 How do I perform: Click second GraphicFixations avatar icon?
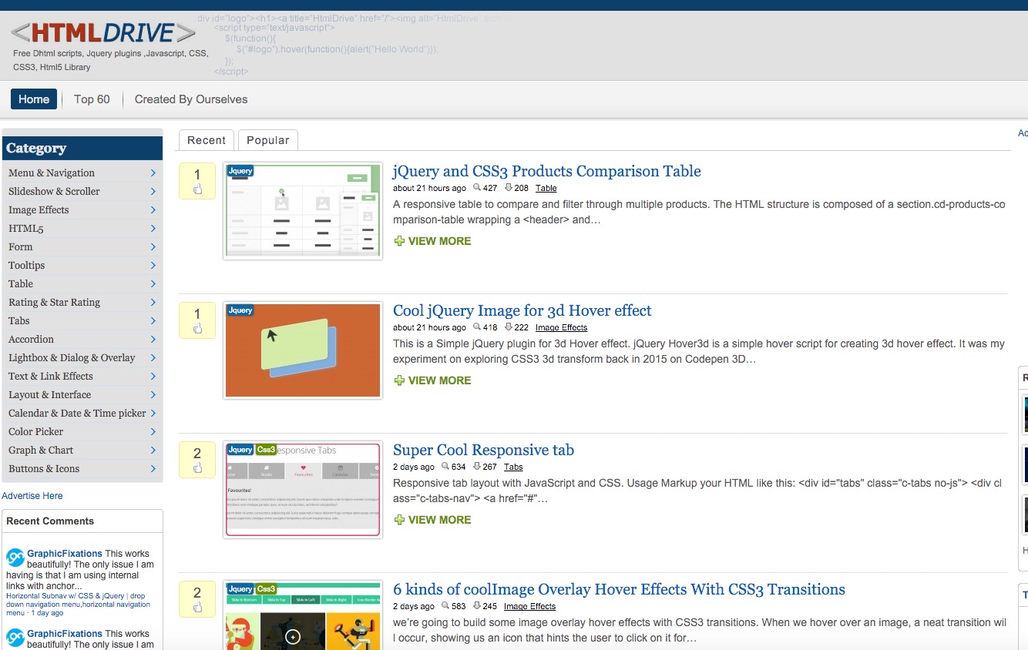click(15, 638)
